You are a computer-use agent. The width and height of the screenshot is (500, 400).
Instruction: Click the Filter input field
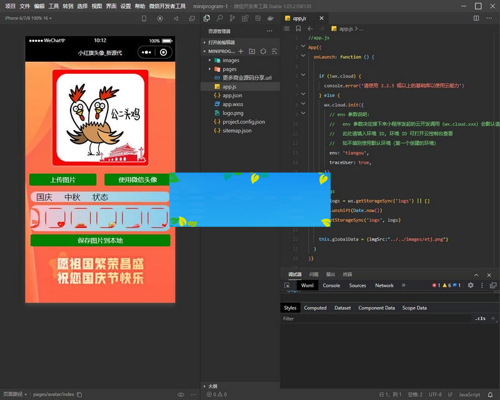(375, 319)
